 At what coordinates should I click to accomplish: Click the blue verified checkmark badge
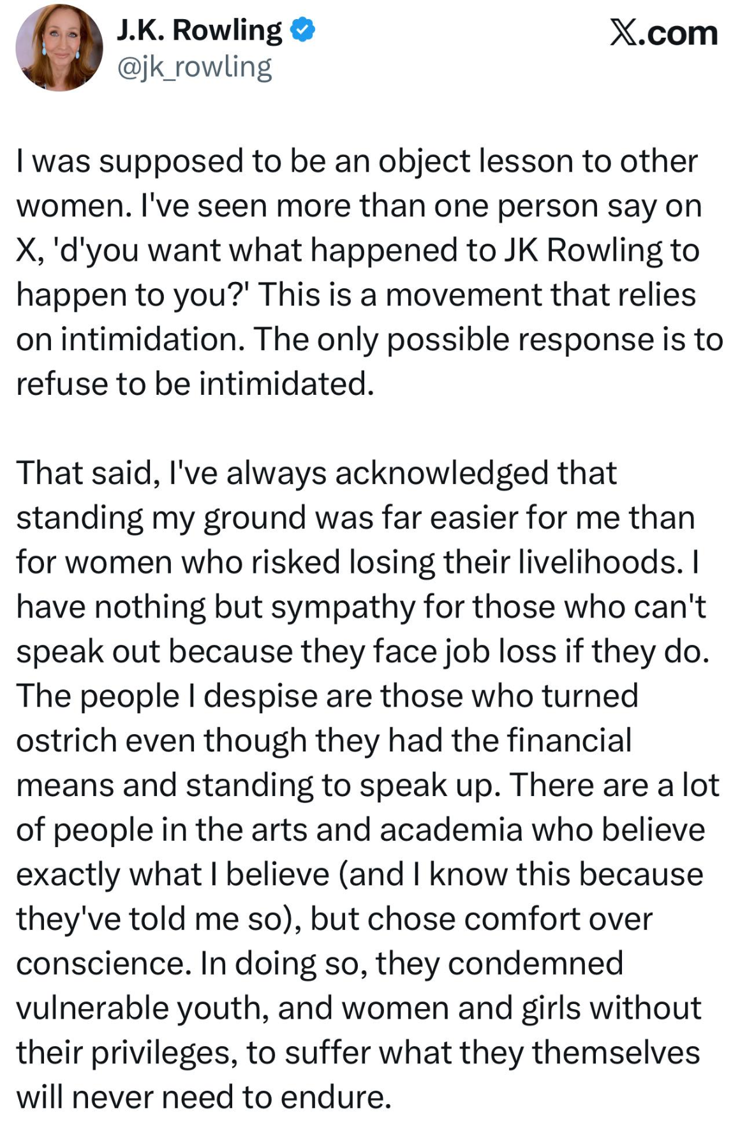303,30
